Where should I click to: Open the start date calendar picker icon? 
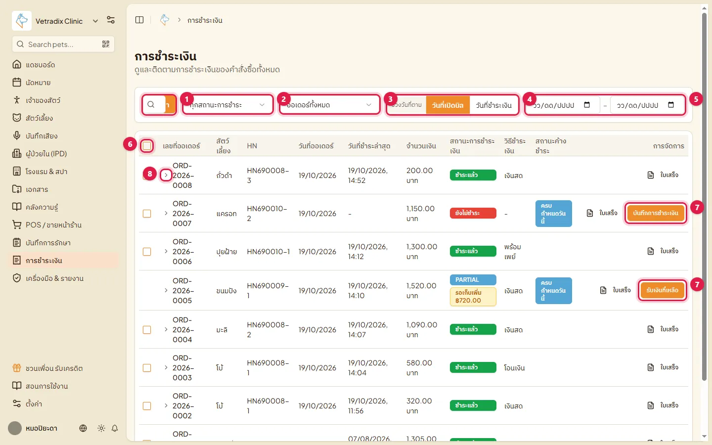point(587,105)
